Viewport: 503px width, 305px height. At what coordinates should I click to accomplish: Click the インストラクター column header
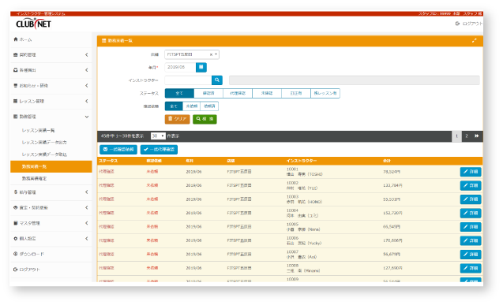pyautogui.click(x=302, y=161)
